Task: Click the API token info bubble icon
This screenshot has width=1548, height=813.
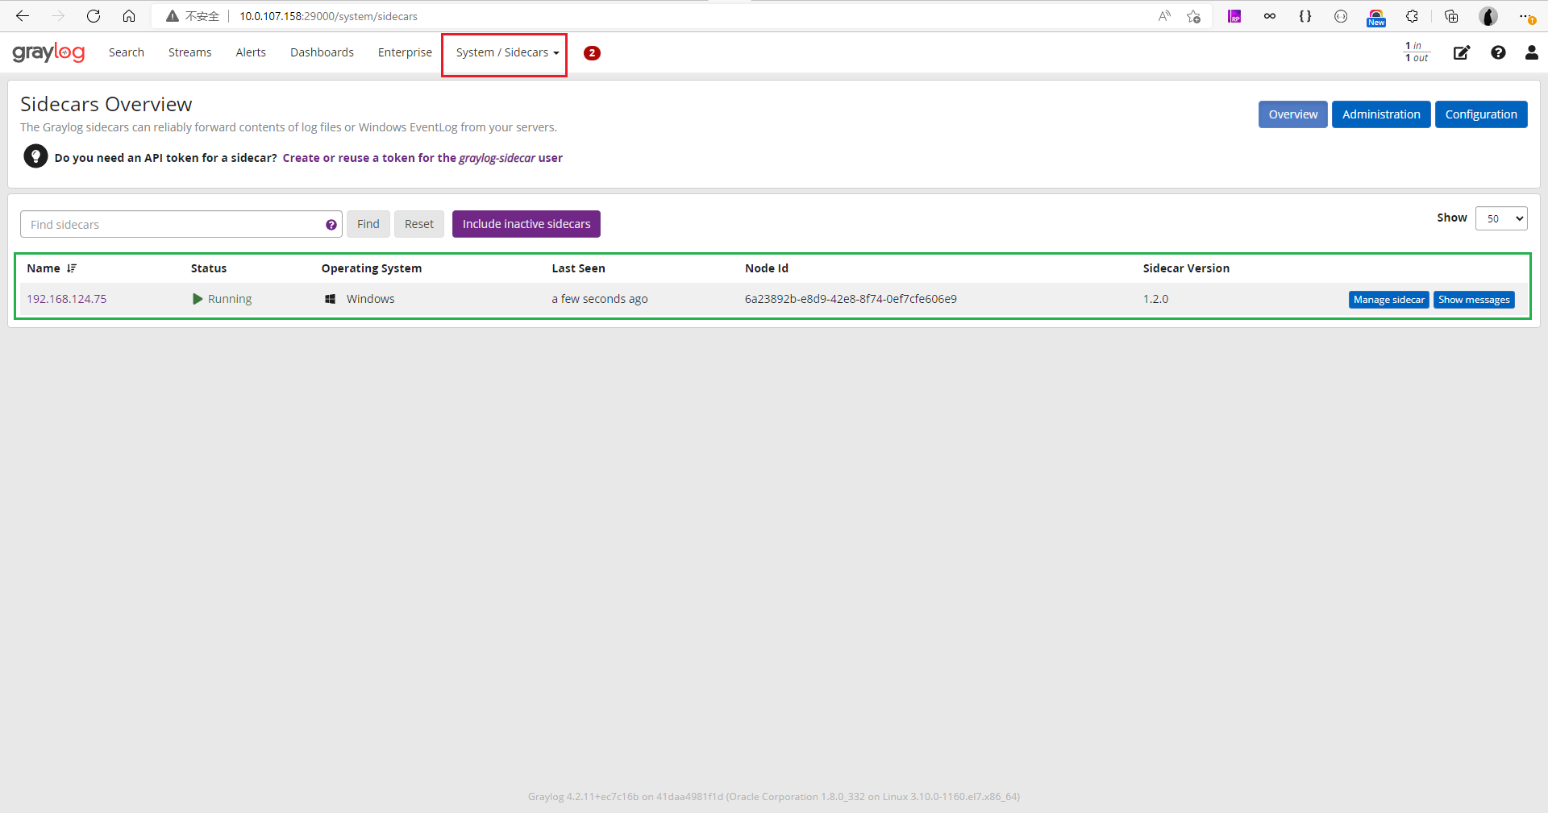Action: 35,156
